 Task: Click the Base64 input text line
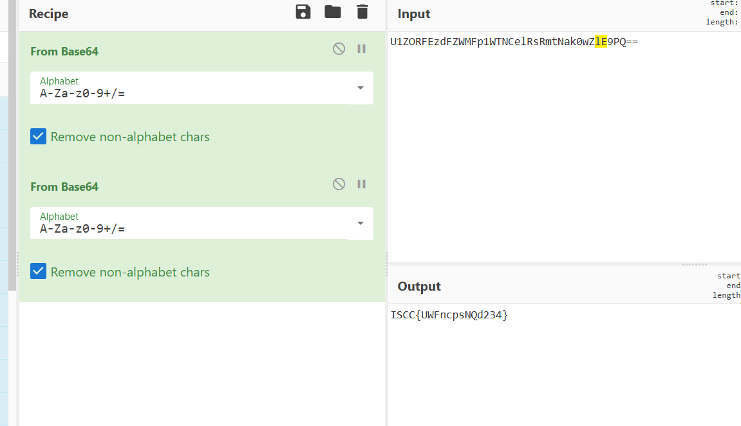point(514,42)
